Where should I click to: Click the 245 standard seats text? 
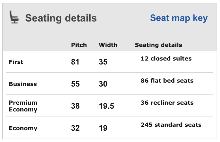pyautogui.click(x=171, y=125)
